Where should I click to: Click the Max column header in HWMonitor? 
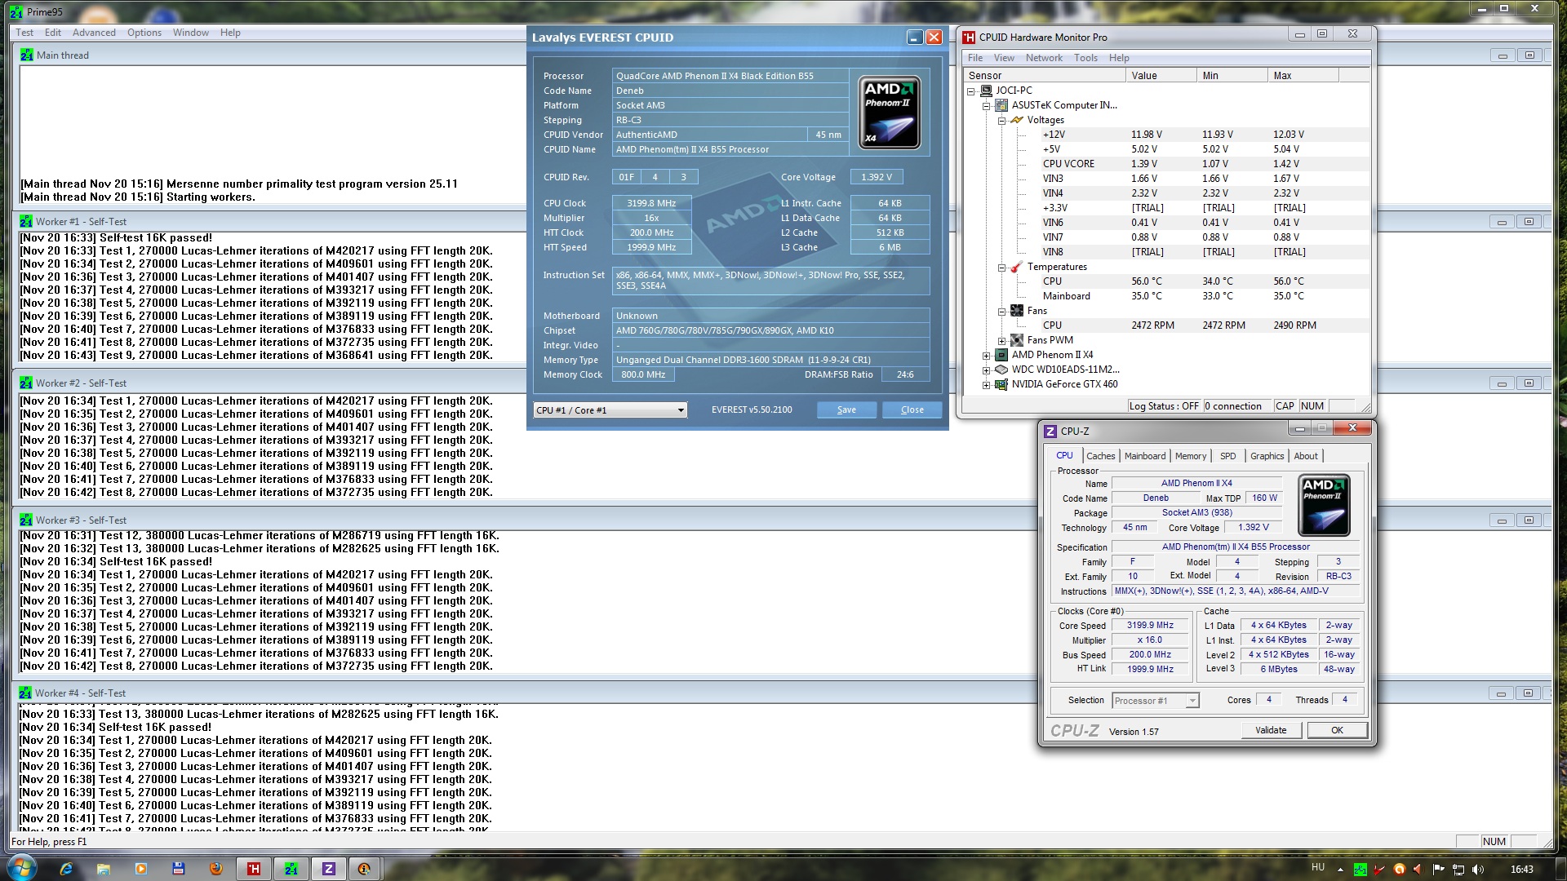pyautogui.click(x=1303, y=76)
